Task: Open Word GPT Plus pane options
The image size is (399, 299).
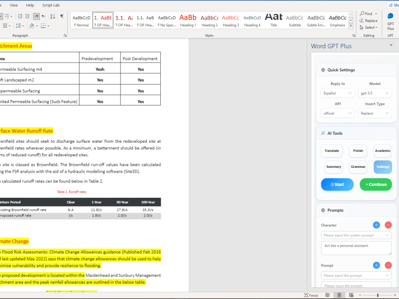Action: point(391,45)
